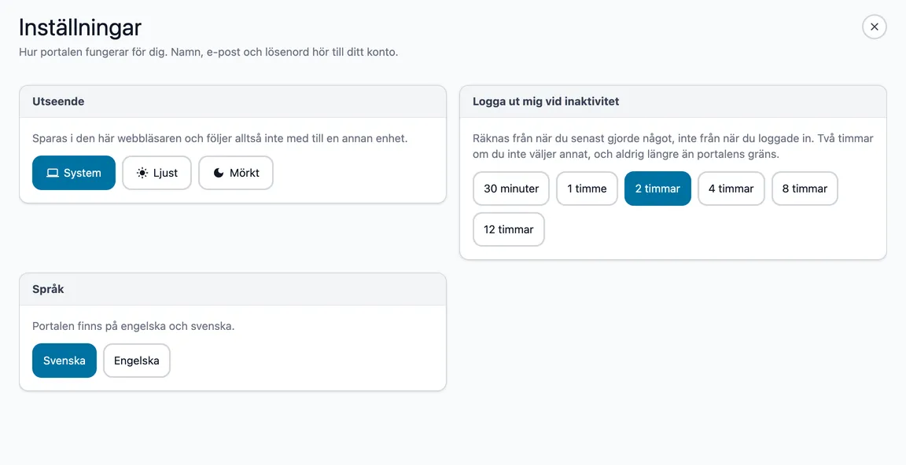Close the Inställningar dialog with the X
906x465 pixels.
(x=875, y=27)
